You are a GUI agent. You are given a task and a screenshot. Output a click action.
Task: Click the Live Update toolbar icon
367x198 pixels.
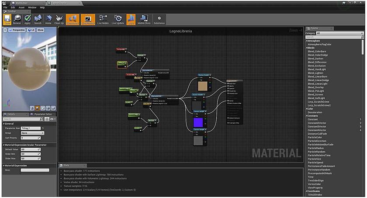click(x=118, y=18)
